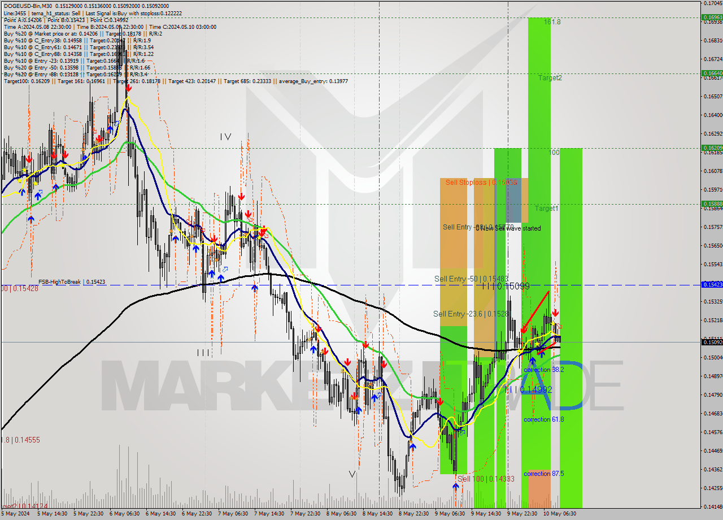The image size is (723, 520).
Task: Select the 'Target2' label
Action: pyautogui.click(x=550, y=78)
